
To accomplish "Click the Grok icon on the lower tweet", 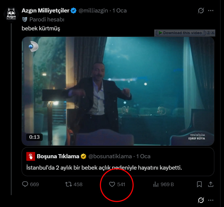I will pos(201,200).
